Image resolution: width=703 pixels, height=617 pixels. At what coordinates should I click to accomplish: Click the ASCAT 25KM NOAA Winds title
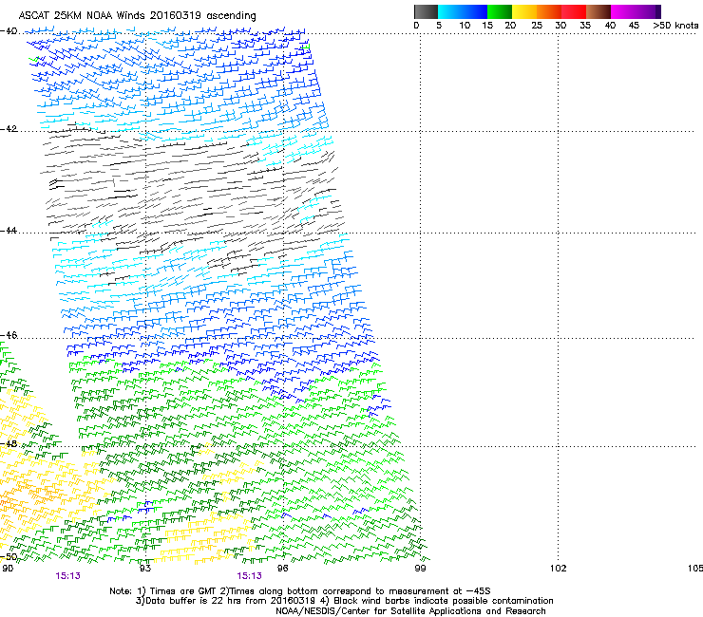[137, 16]
